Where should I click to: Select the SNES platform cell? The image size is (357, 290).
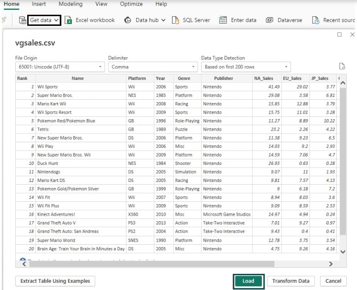click(x=140, y=240)
